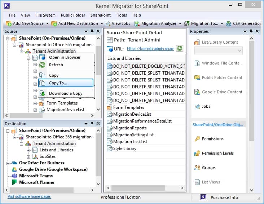
Task: Click the Windows File Content icon
Action: coord(197,63)
